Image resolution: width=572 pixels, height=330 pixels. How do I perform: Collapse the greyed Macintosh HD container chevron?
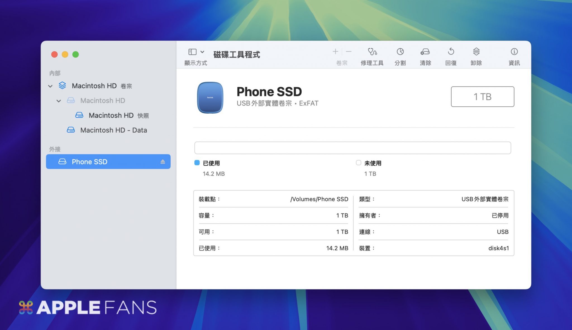click(x=59, y=101)
